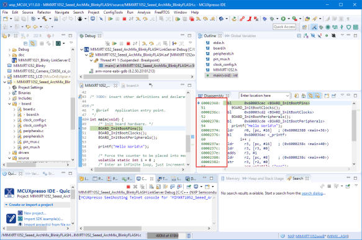Open the Refactor menu

tap(44, 12)
